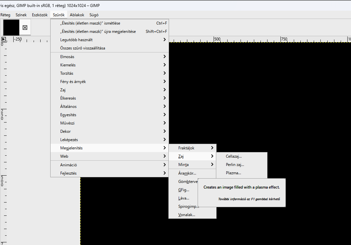Open the Súgó menu
Screen dimensions: 351x245
coord(94,15)
